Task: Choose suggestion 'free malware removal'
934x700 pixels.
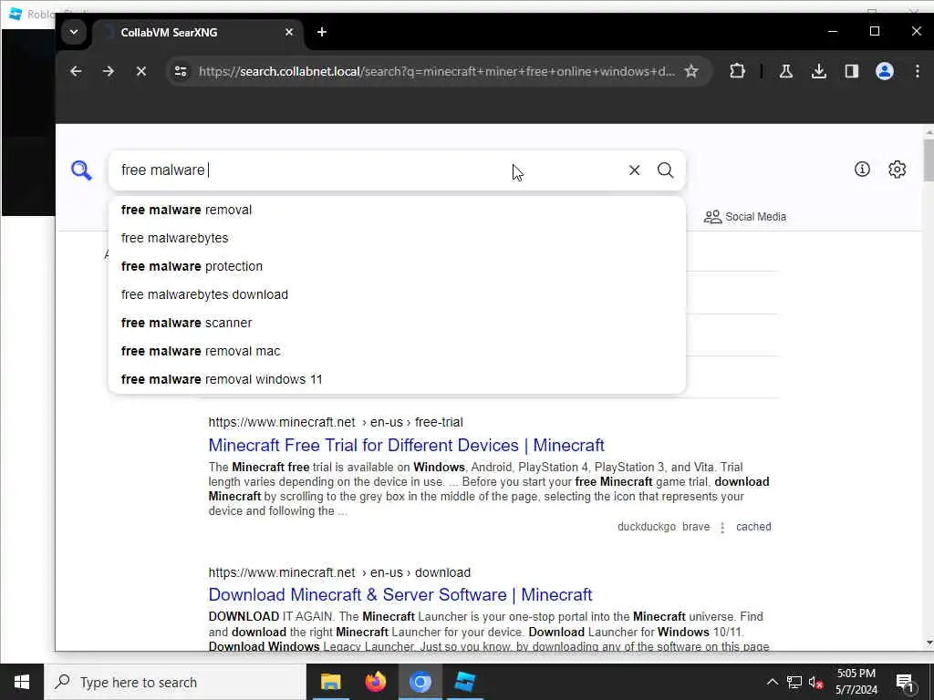Action: [397, 211]
